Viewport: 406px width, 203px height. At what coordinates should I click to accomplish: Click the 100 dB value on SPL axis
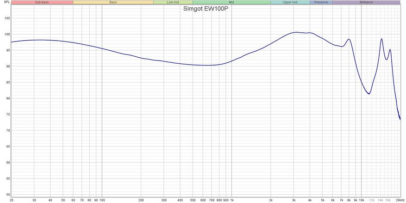point(7,35)
